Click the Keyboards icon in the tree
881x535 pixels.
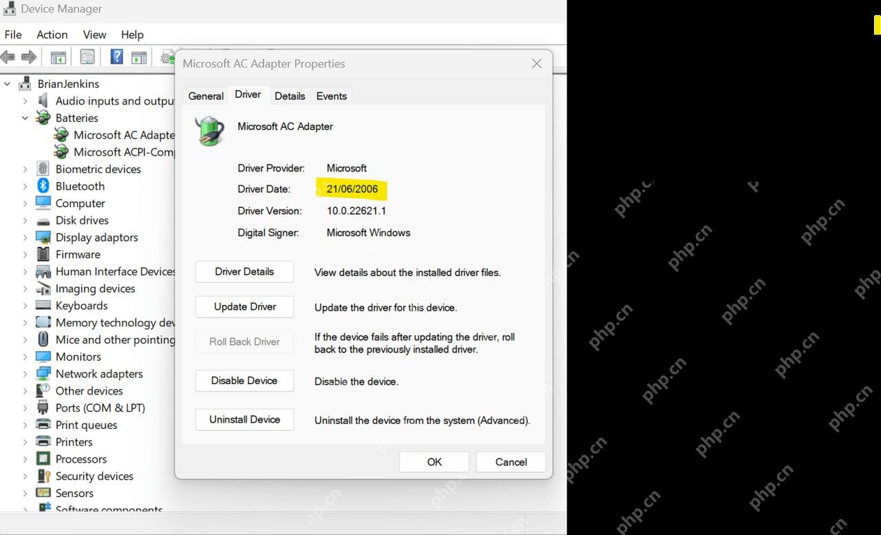(x=43, y=305)
